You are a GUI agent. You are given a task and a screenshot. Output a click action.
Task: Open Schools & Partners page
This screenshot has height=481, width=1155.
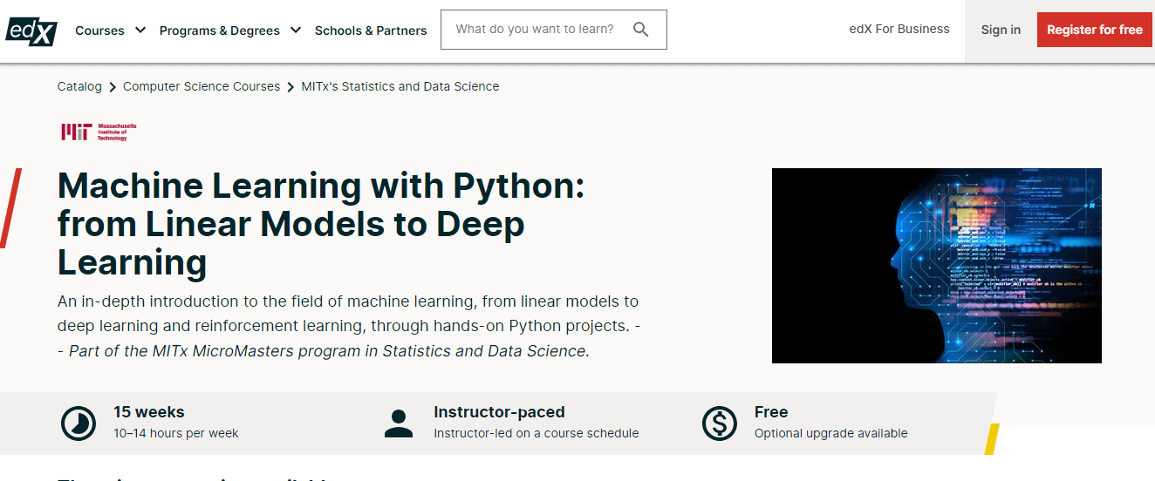coord(371,30)
